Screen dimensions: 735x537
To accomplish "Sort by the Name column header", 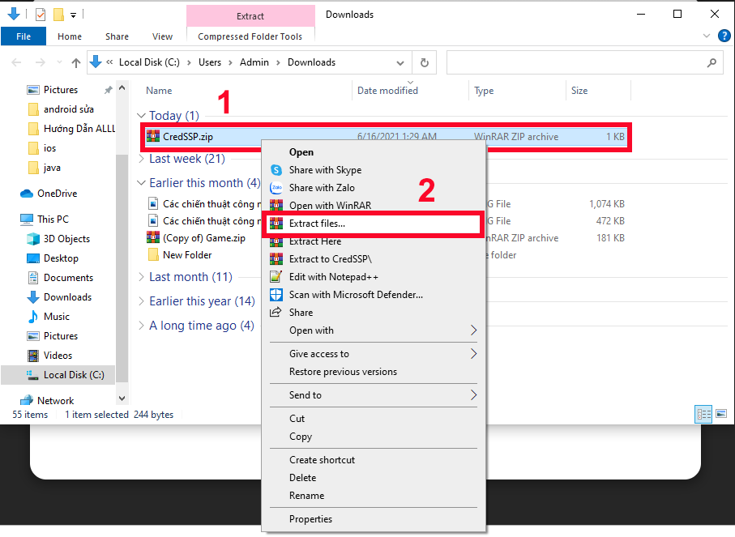I will 159,91.
